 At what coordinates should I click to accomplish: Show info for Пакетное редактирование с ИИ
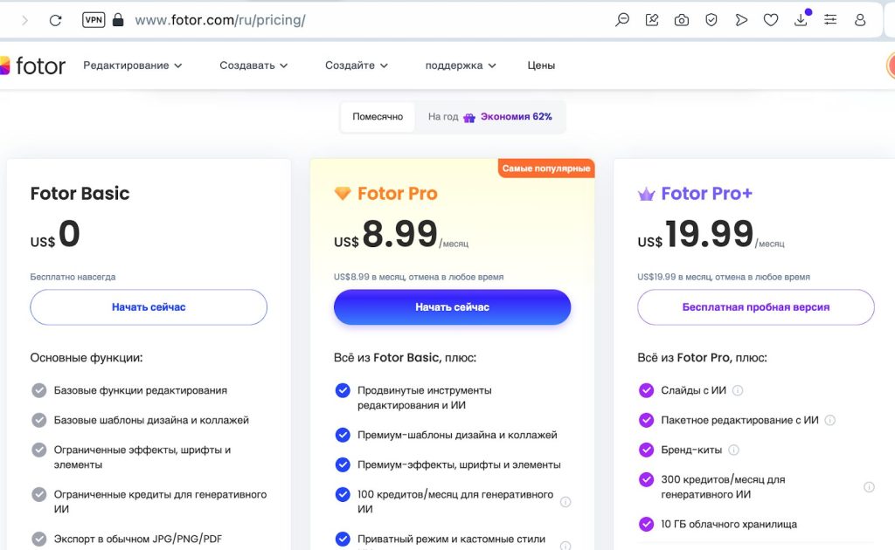pos(830,420)
